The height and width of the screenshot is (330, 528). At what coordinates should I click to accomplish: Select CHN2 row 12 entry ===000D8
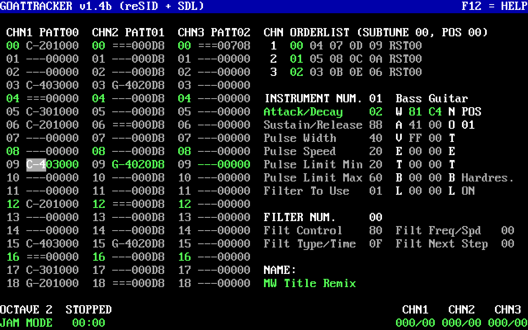(138, 204)
